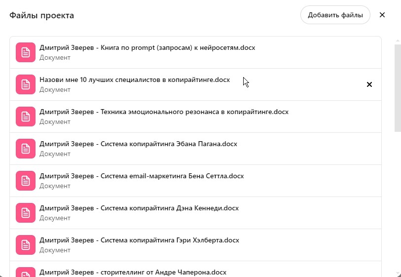This screenshot has width=401, height=277.
Task: Close the "Файлы проекта" dialog
Action: pyautogui.click(x=382, y=15)
